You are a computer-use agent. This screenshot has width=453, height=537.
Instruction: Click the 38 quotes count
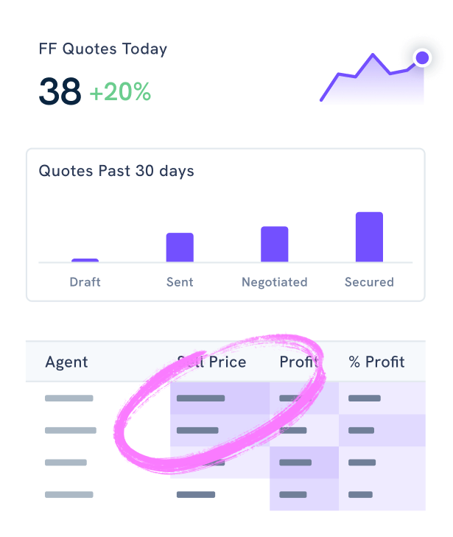(x=60, y=92)
